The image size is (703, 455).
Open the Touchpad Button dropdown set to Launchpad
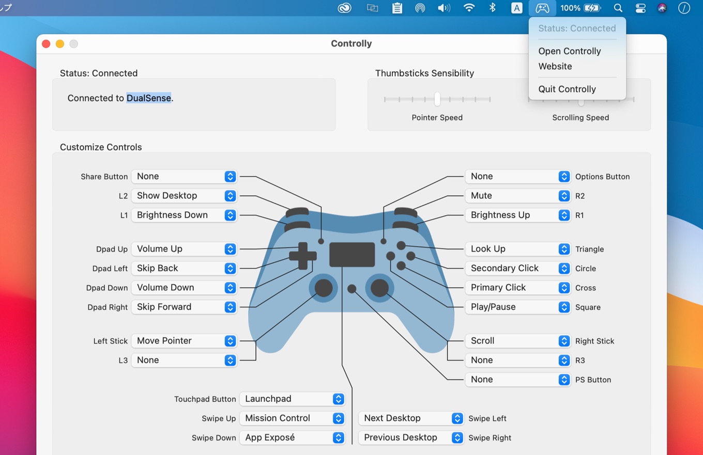pyautogui.click(x=292, y=399)
